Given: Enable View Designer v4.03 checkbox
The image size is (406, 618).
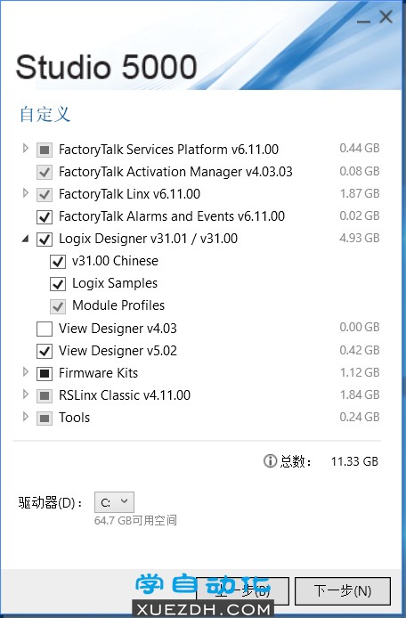Looking at the screenshot, I should click(x=45, y=329).
